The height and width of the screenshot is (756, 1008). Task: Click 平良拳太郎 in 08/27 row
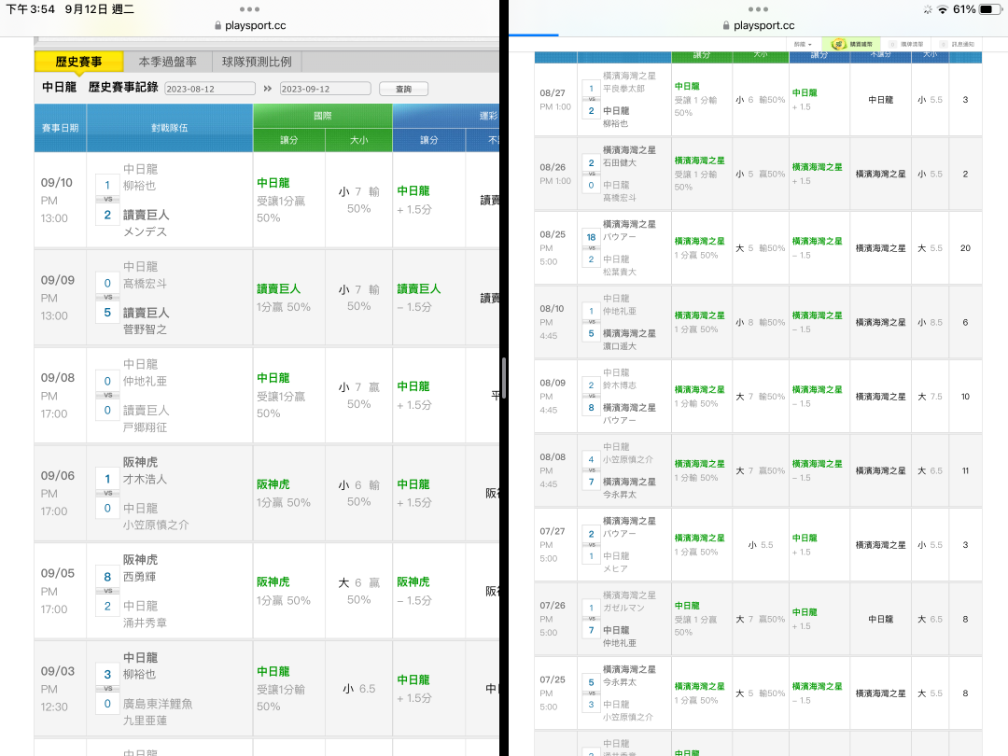(623, 89)
